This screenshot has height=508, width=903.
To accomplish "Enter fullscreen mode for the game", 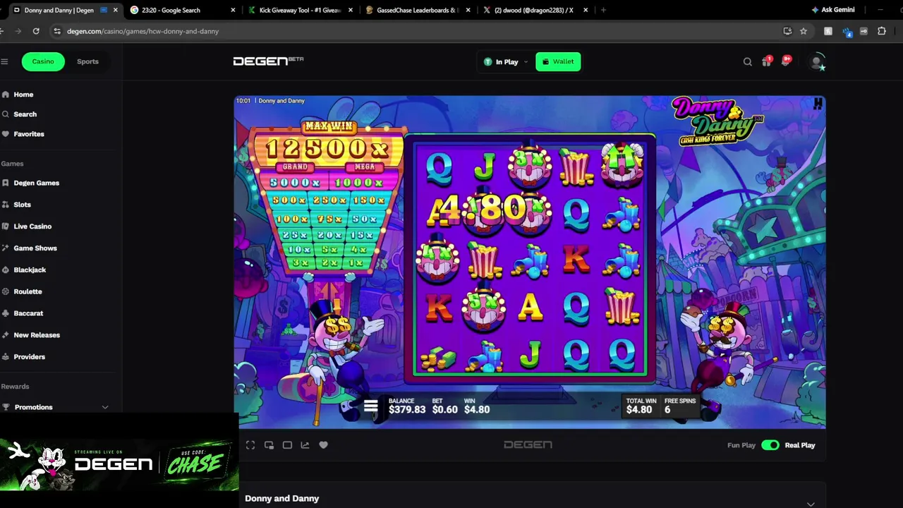I will [250, 445].
